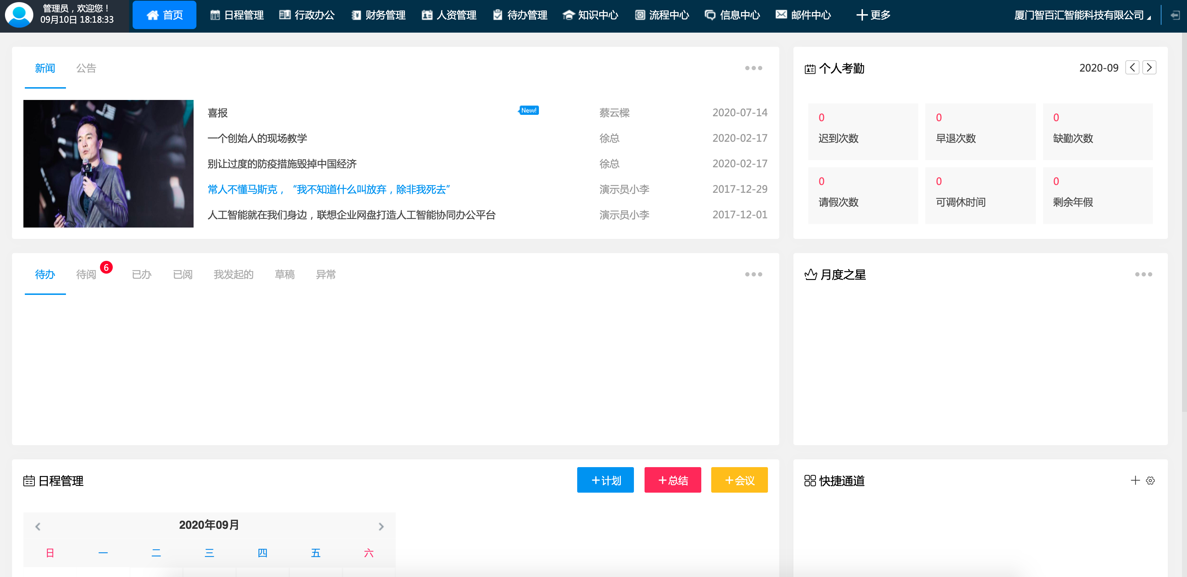Go to next attendance month
The height and width of the screenshot is (577, 1187).
pyautogui.click(x=1149, y=68)
